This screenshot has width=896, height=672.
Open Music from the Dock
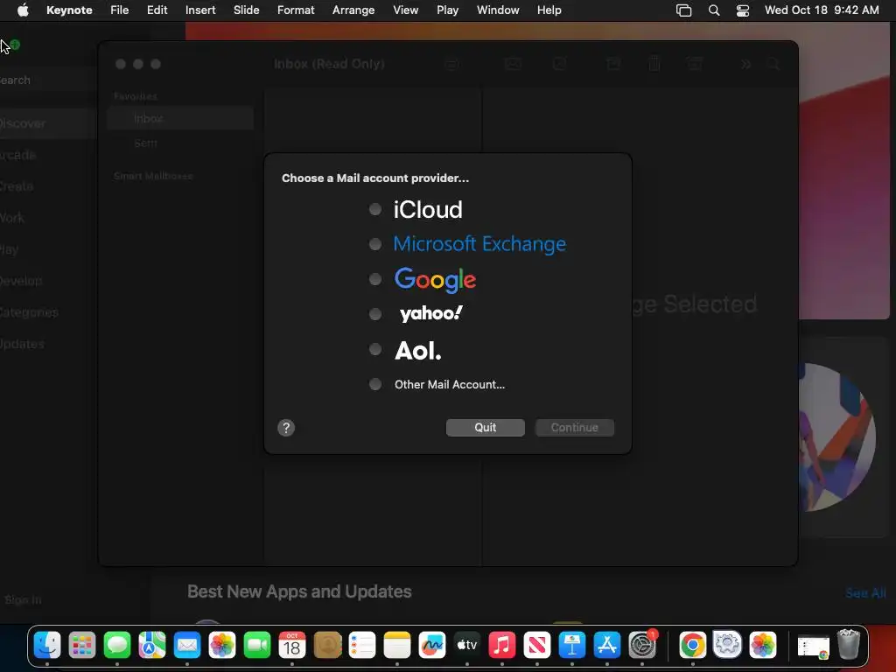pyautogui.click(x=501, y=646)
